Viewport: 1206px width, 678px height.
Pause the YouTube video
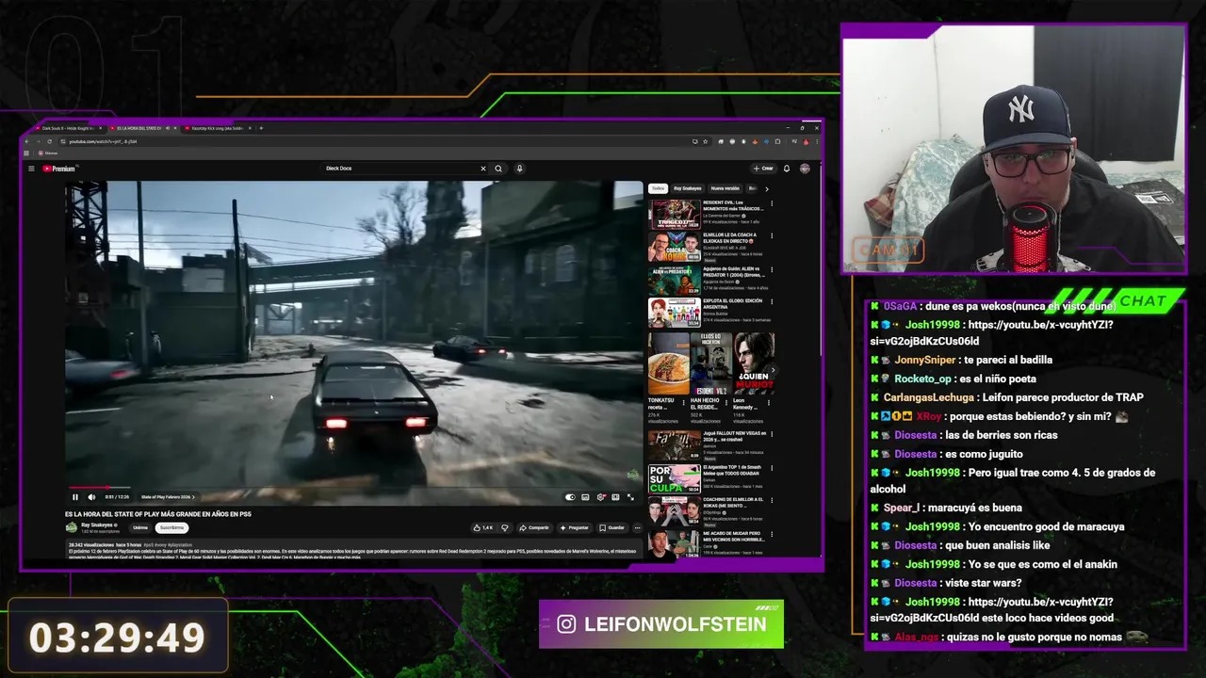tap(75, 497)
